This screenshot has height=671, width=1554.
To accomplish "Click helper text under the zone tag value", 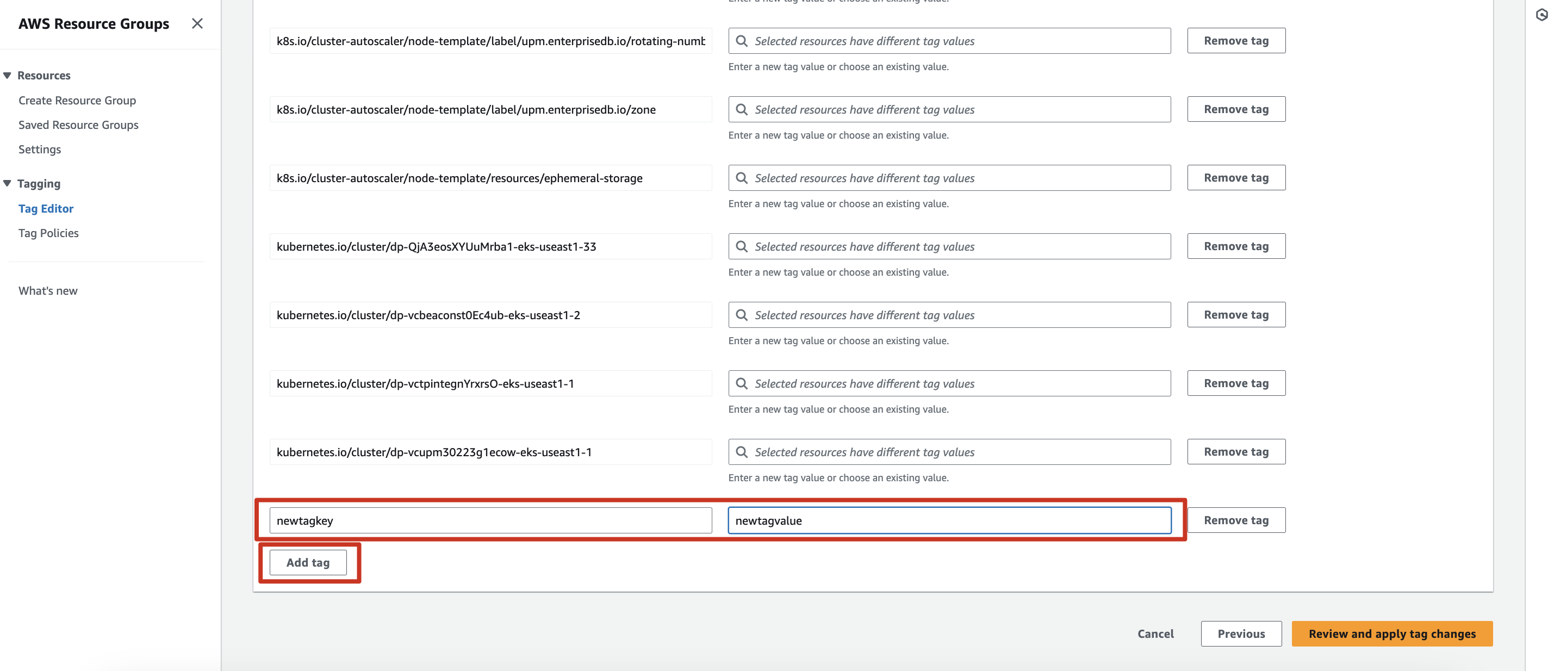I will (x=838, y=135).
